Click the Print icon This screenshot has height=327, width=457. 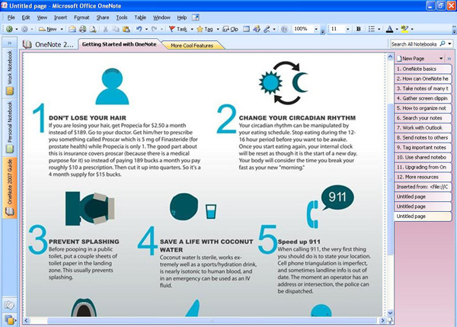click(x=82, y=29)
